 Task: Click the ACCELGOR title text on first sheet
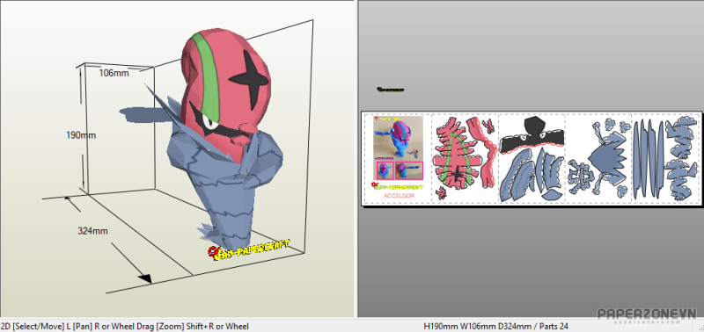coord(400,196)
